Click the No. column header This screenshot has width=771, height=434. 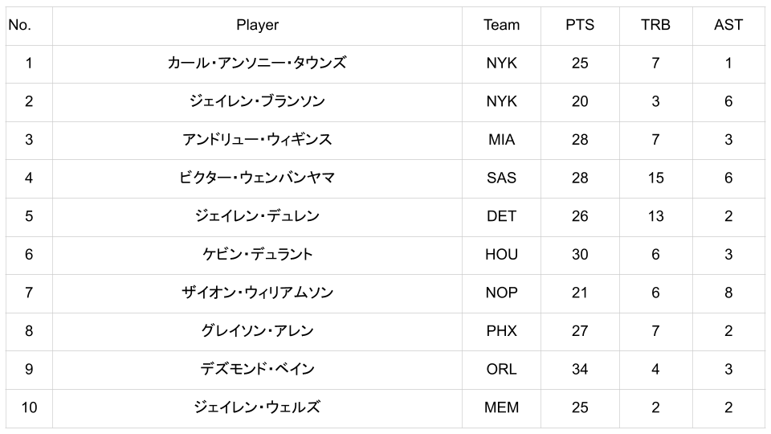19,25
